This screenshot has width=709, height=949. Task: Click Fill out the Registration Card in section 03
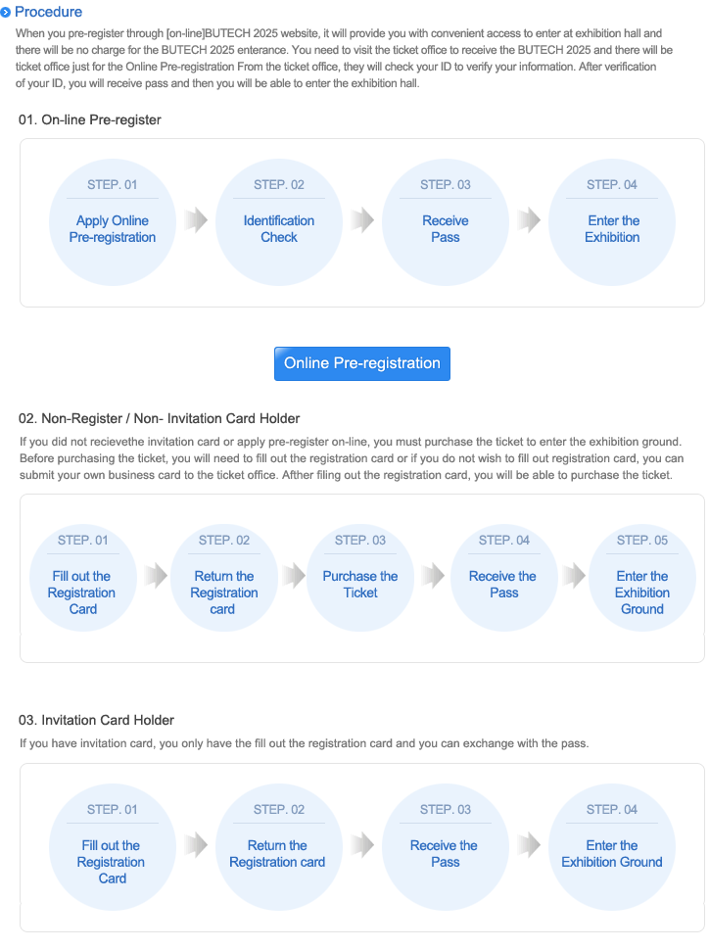[113, 847]
